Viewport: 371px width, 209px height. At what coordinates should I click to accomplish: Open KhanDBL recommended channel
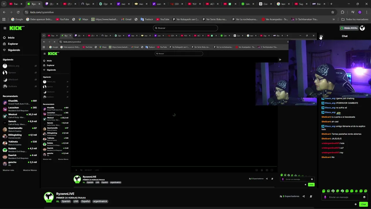[x=20, y=102]
